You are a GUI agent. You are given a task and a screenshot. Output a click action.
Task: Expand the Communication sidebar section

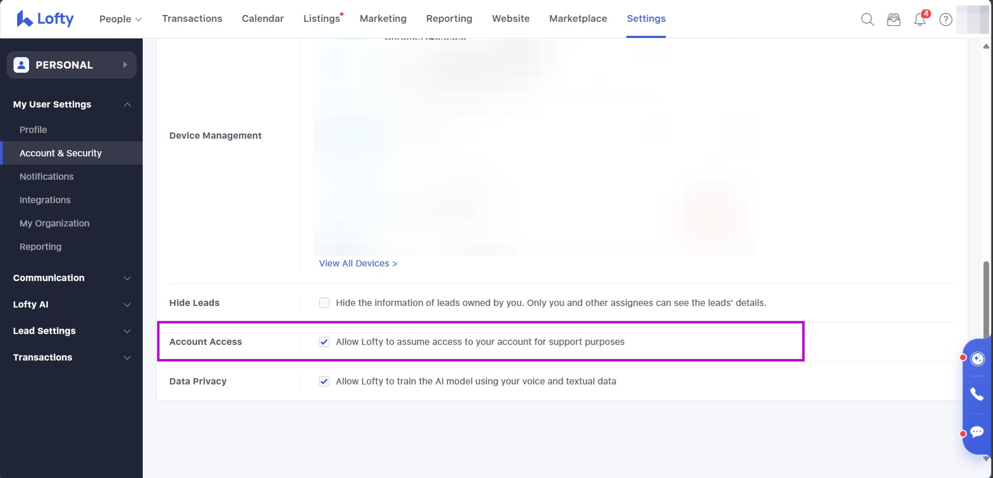[x=72, y=278]
